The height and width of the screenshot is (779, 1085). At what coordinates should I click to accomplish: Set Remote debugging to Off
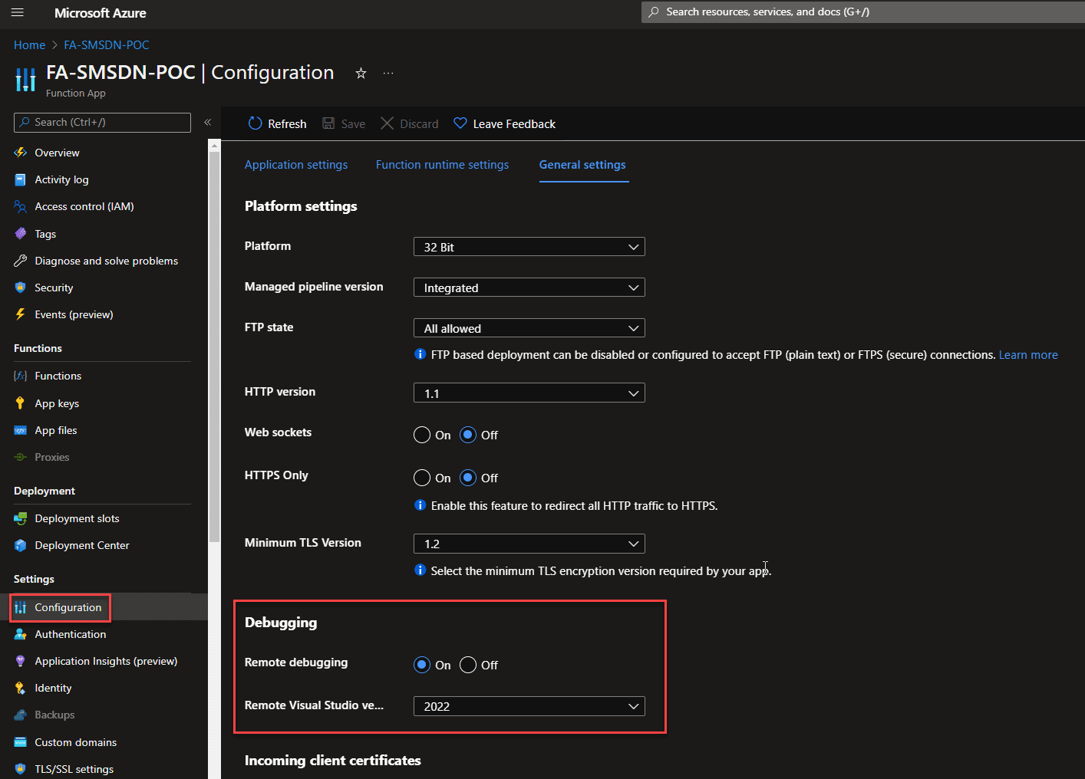pyautogui.click(x=468, y=665)
